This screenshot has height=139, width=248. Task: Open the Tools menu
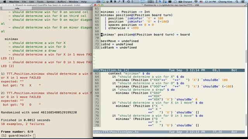(40, 2)
